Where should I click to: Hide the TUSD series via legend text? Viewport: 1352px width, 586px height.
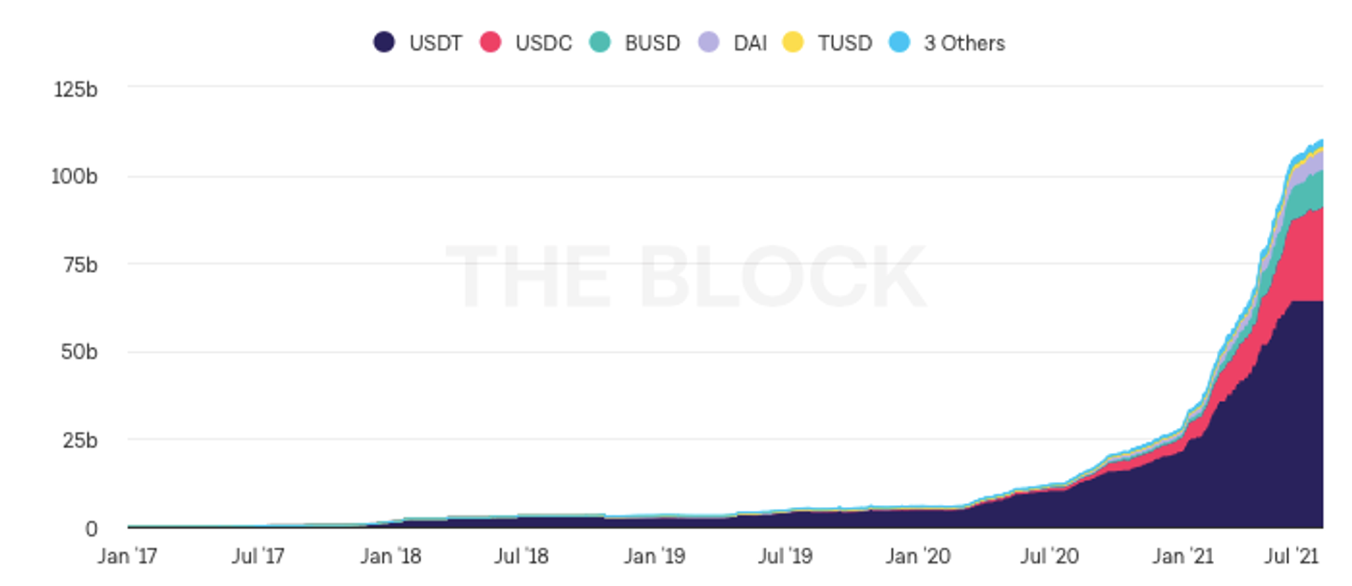(845, 43)
